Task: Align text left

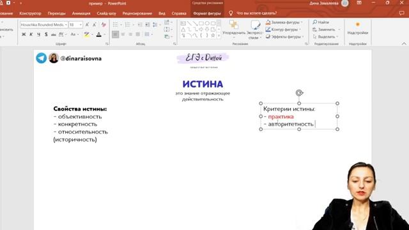Action: pos(115,34)
